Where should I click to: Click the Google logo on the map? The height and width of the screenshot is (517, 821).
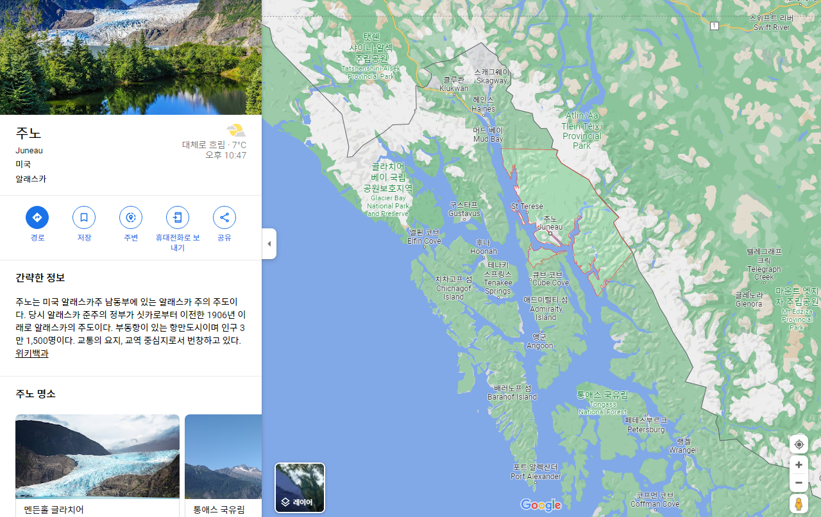(x=541, y=505)
